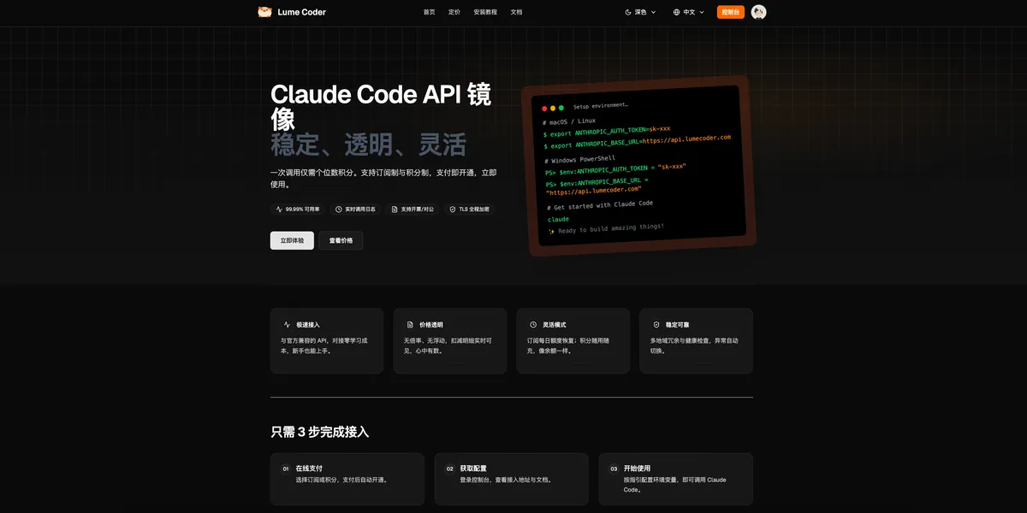Click the document icon on 价格透明 card
The image size is (1027, 513).
click(x=410, y=325)
